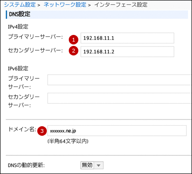Image resolution: width=192 pixels, height=174 pixels.
Task: Click the (半角64文字以内) hint text
Action: tap(68, 141)
